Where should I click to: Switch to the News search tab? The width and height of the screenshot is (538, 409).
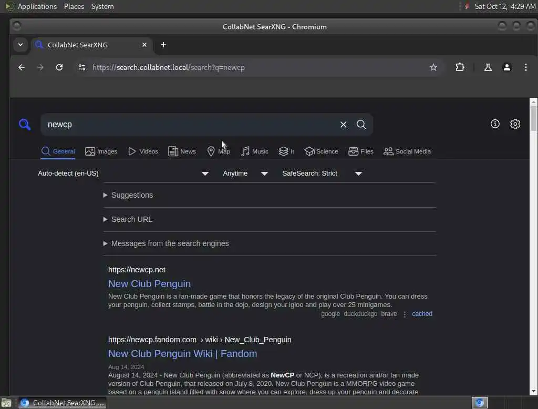[x=182, y=151]
